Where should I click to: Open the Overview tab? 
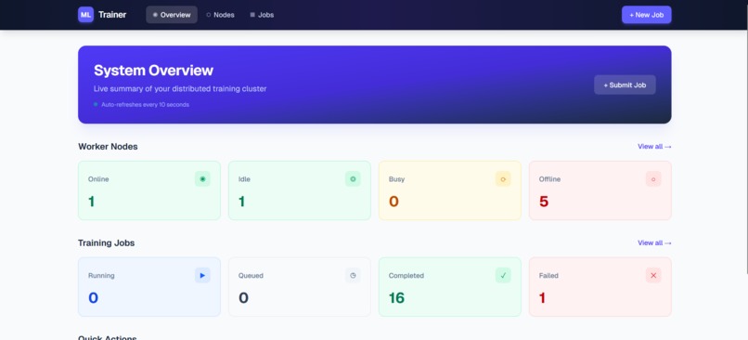click(172, 15)
